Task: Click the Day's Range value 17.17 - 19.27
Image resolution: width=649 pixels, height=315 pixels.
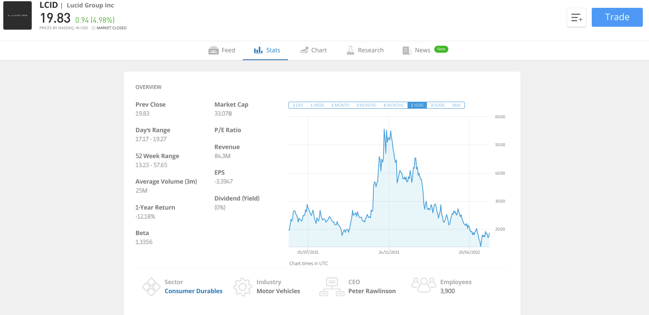Action: (x=151, y=139)
